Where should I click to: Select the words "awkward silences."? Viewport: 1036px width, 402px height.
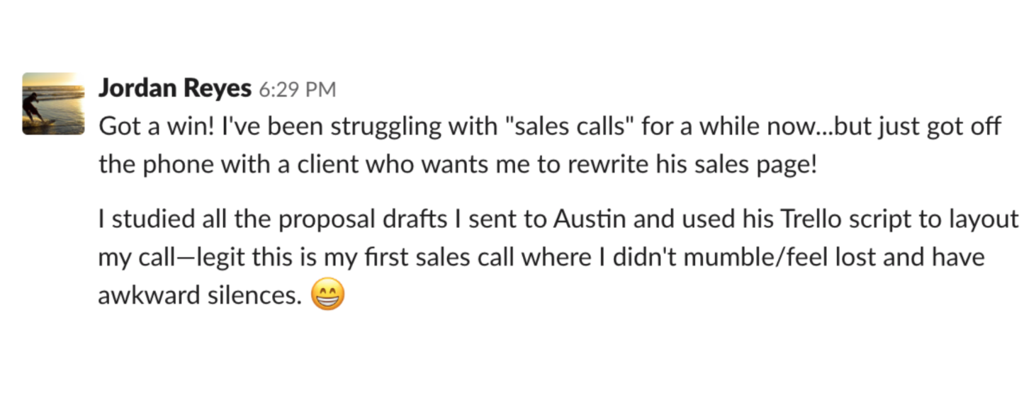(201, 295)
